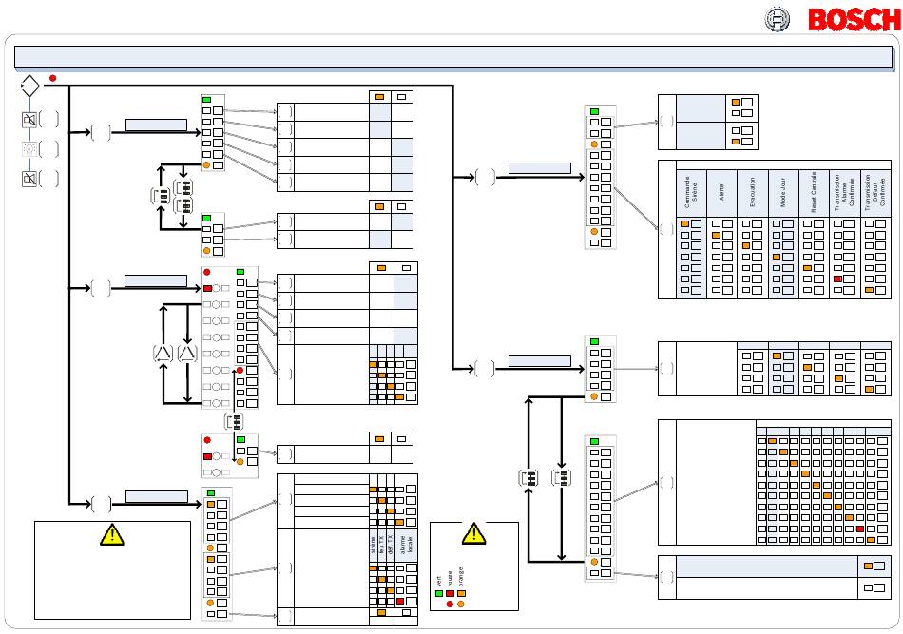
Task: Click the red dot beside the diamond symbol
Action: [52, 78]
